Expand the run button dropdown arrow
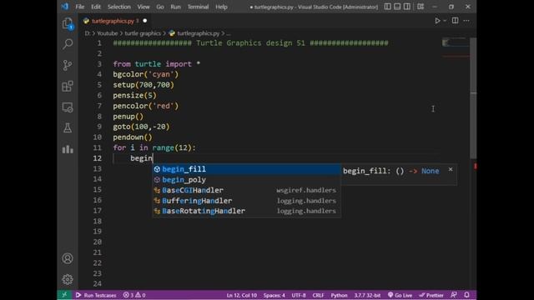 coord(445,21)
